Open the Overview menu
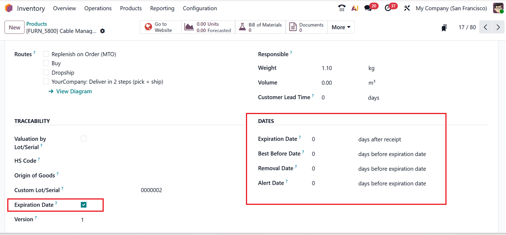This screenshot has height=235, width=506. click(x=64, y=8)
